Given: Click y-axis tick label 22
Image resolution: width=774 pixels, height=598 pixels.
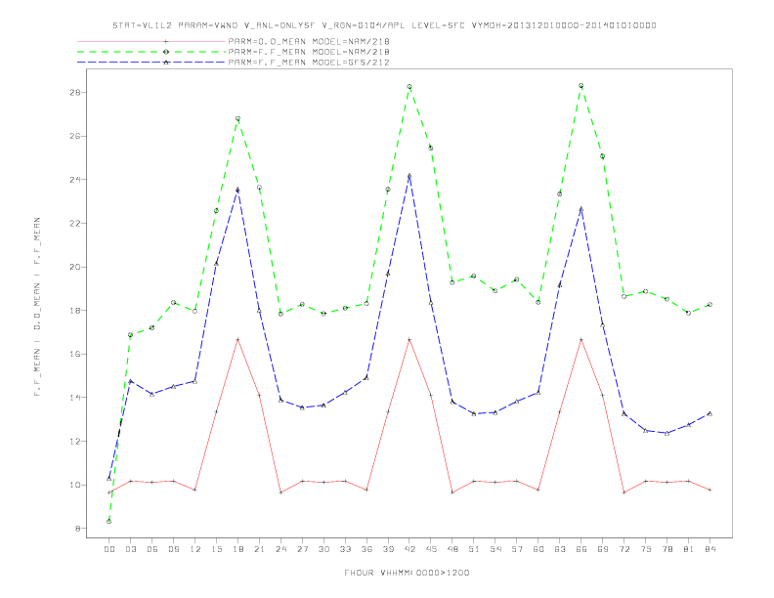Looking at the screenshot, I should [75, 223].
